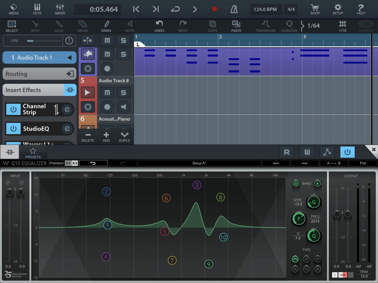
Task: Copy the selection
Action: point(213,26)
